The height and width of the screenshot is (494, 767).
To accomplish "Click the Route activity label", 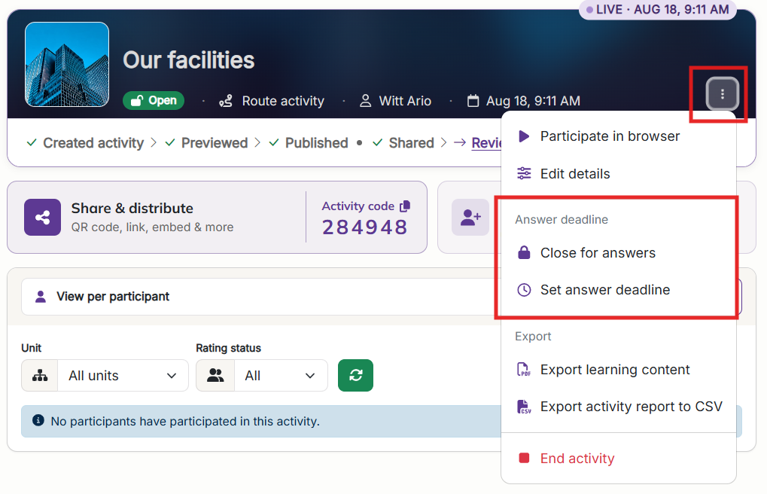I will (283, 101).
